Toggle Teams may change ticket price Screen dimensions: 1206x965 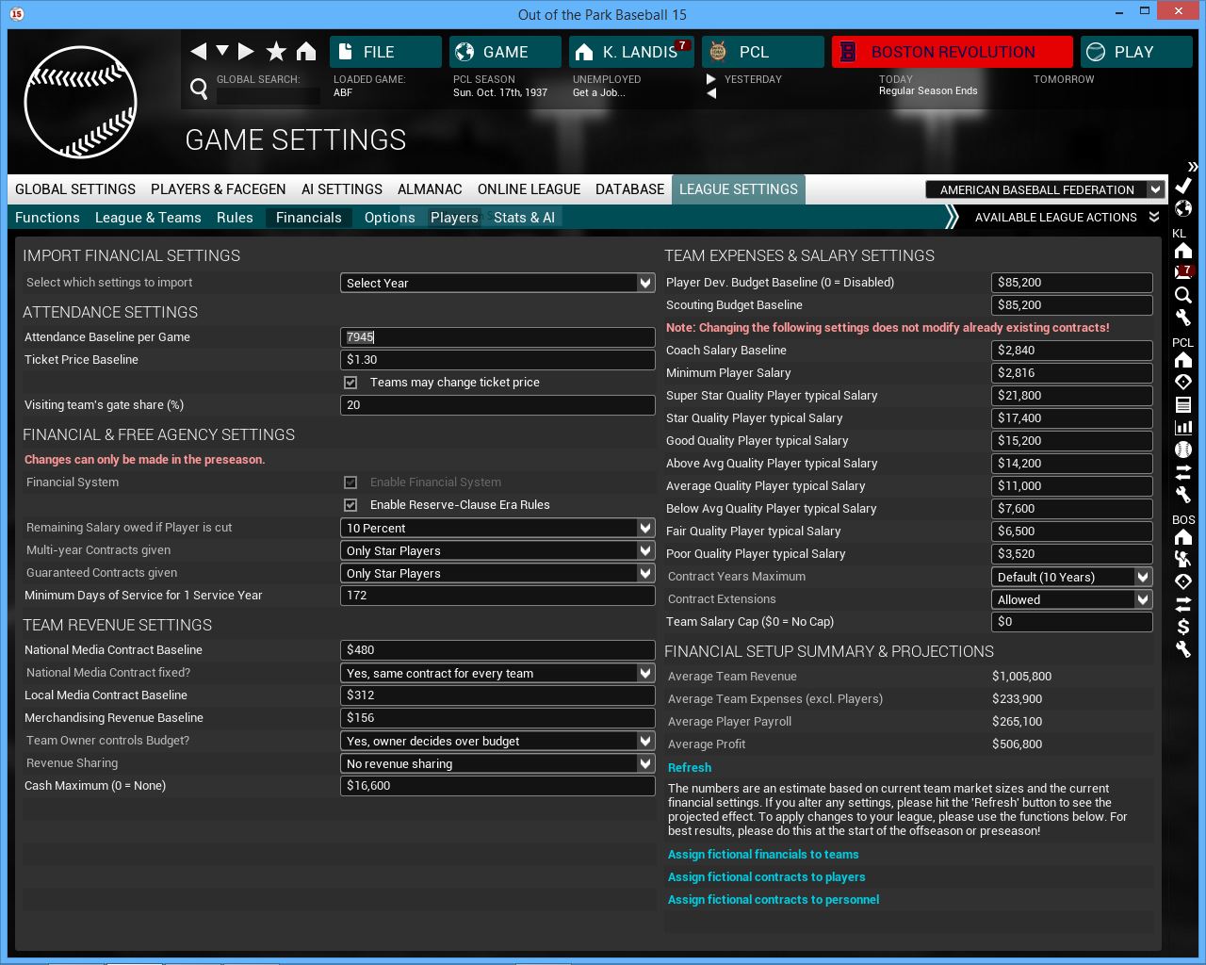click(x=350, y=383)
